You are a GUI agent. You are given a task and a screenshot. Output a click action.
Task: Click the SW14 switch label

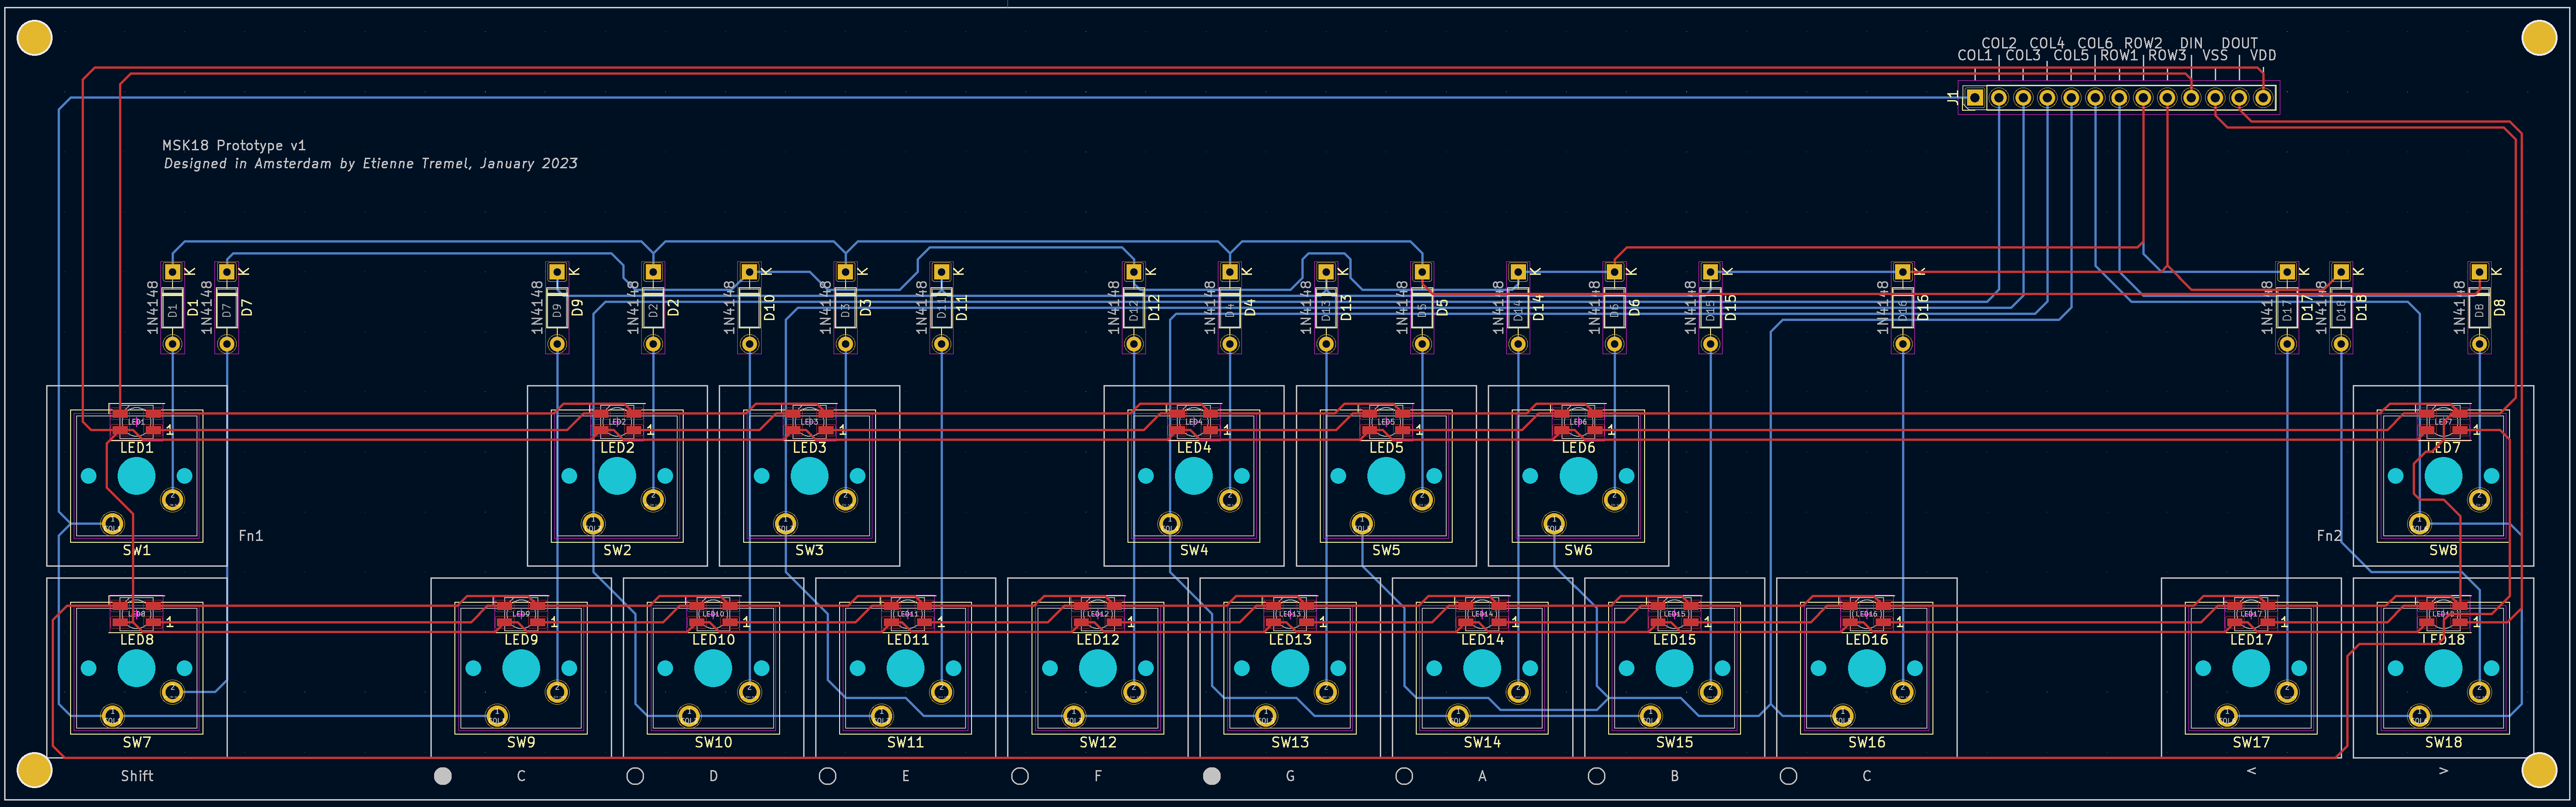click(x=1482, y=742)
